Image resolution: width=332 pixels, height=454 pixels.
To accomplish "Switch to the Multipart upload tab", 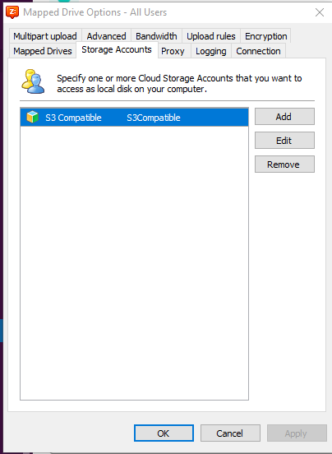I will point(45,36).
